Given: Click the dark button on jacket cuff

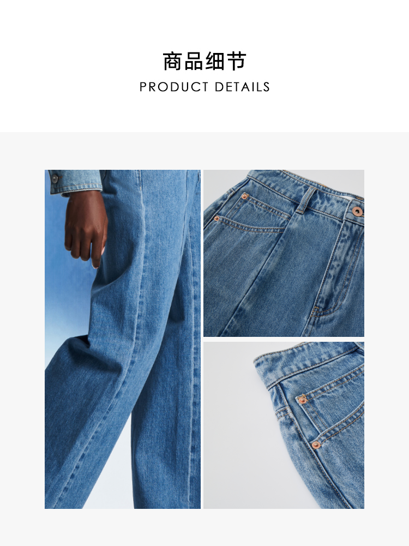Looking at the screenshot, I should pyautogui.click(x=55, y=179).
